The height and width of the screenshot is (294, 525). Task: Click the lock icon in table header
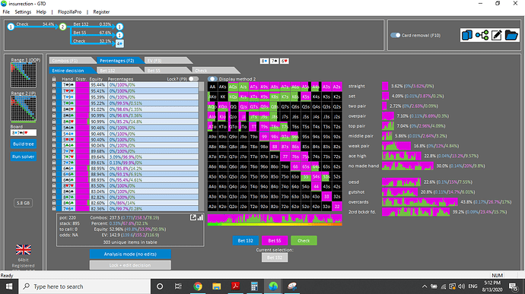[54, 79]
